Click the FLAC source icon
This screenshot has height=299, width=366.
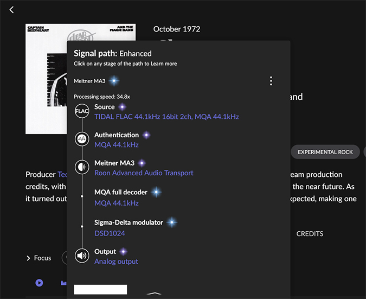click(x=82, y=112)
